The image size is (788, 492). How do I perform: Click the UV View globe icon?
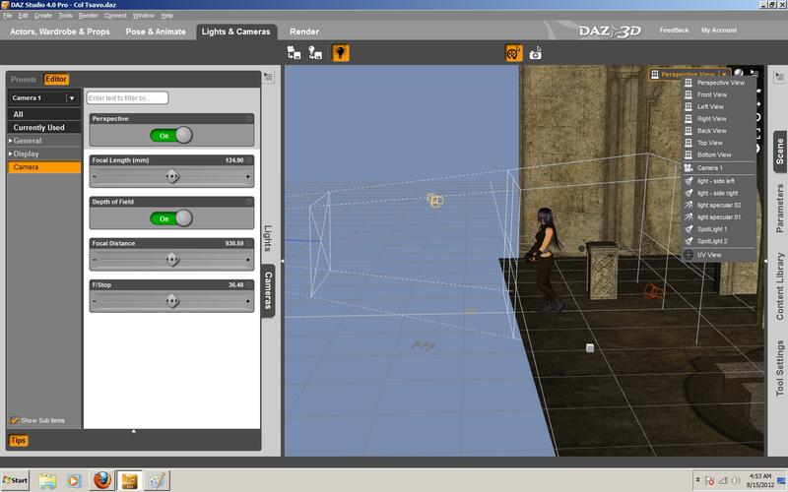[689, 255]
